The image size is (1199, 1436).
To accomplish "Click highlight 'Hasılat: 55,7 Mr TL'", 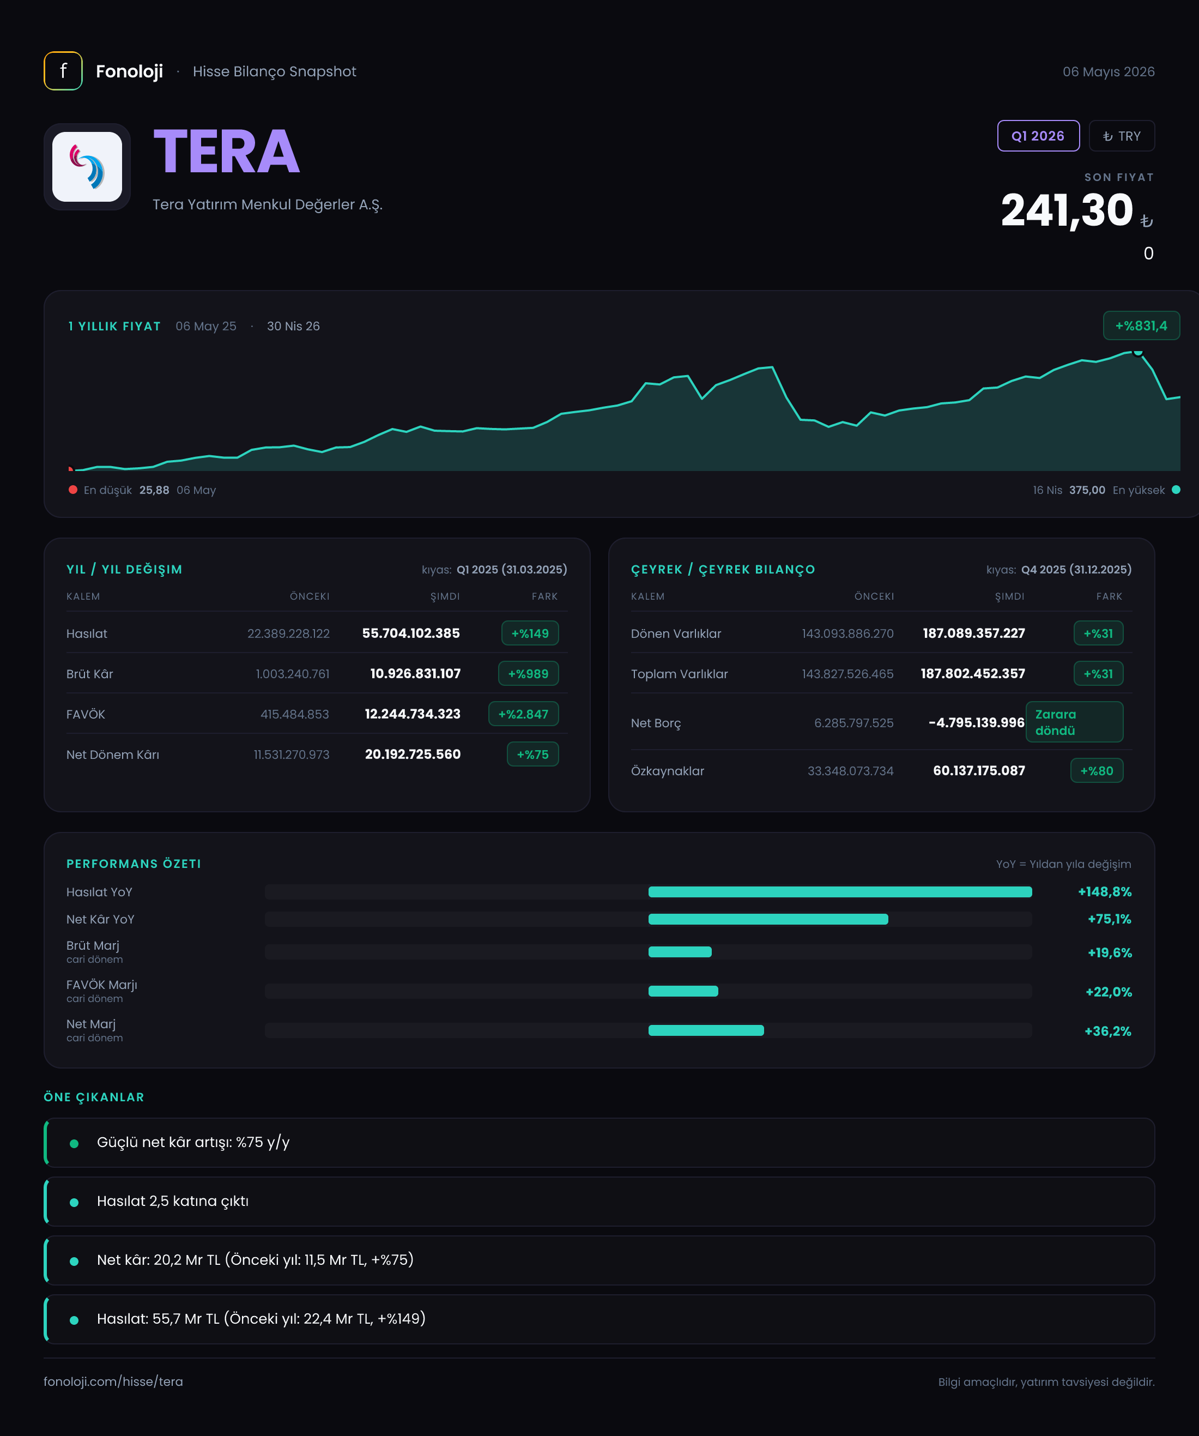I will [x=599, y=1319].
